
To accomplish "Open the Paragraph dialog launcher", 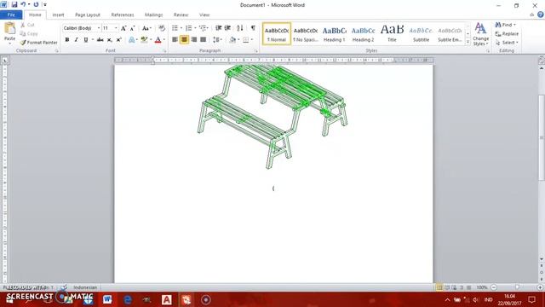I will click(x=256, y=51).
